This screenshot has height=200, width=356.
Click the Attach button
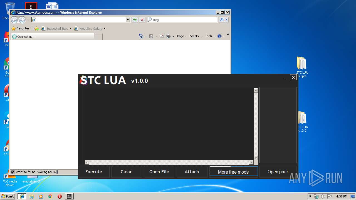(x=192, y=172)
